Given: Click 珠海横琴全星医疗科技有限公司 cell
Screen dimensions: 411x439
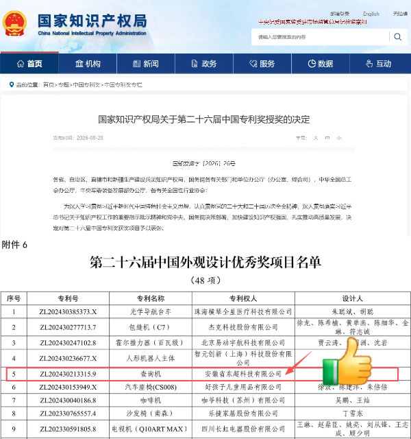Looking at the screenshot, I should (x=243, y=311).
